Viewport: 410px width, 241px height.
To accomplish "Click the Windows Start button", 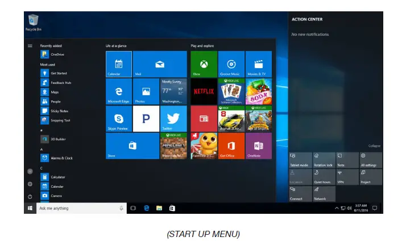I will point(30,208).
